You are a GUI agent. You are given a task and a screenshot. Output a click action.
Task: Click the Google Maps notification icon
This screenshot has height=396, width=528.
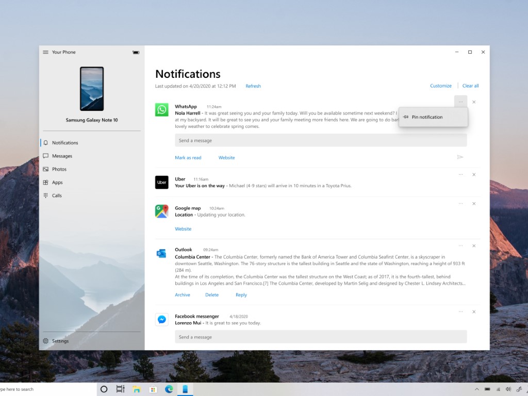tap(162, 211)
